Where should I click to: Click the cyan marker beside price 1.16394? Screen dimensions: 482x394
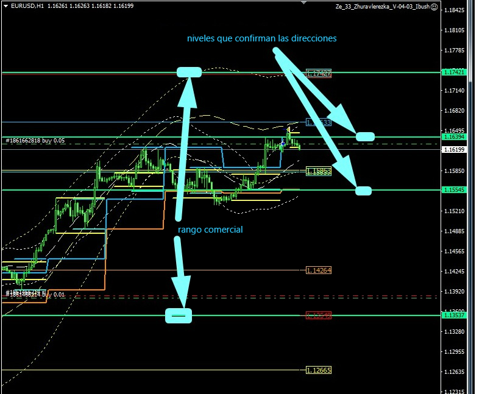(x=364, y=137)
